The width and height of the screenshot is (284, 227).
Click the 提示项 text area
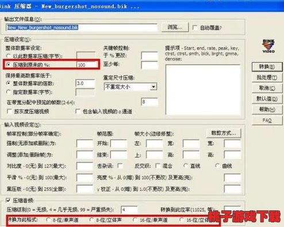pos(203,90)
